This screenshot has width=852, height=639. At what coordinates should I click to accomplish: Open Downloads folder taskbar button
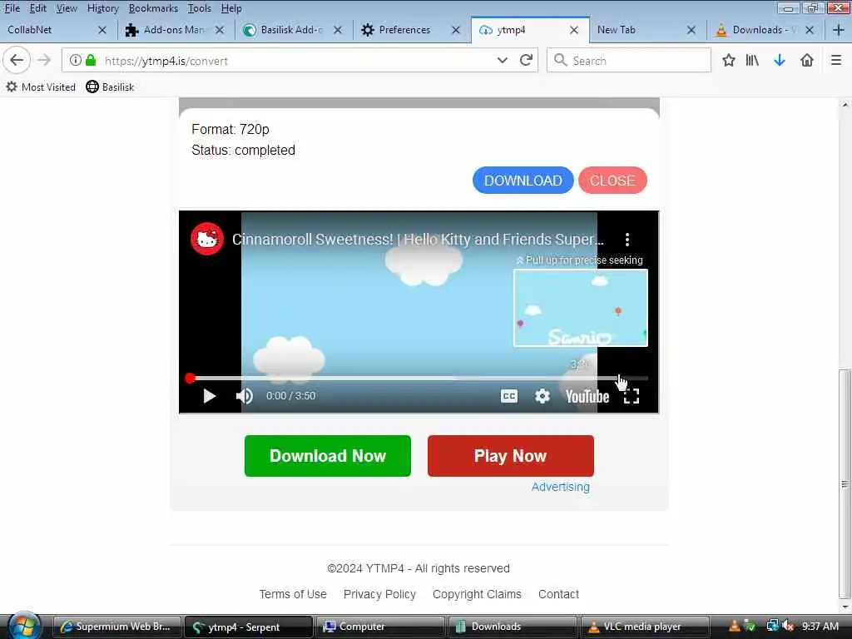point(513,627)
